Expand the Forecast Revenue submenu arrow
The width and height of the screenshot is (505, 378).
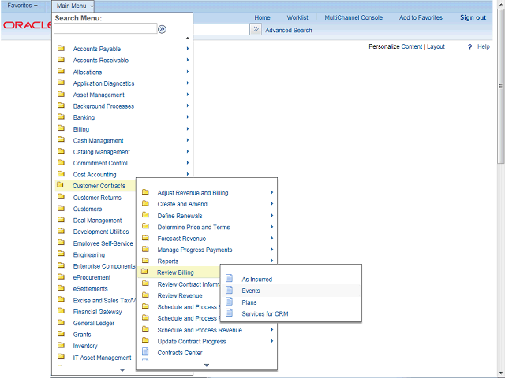point(271,239)
